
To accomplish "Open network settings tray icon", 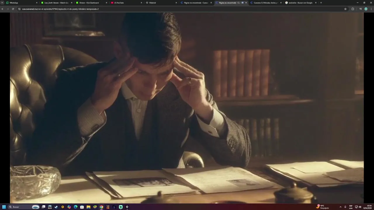I will [356, 207].
